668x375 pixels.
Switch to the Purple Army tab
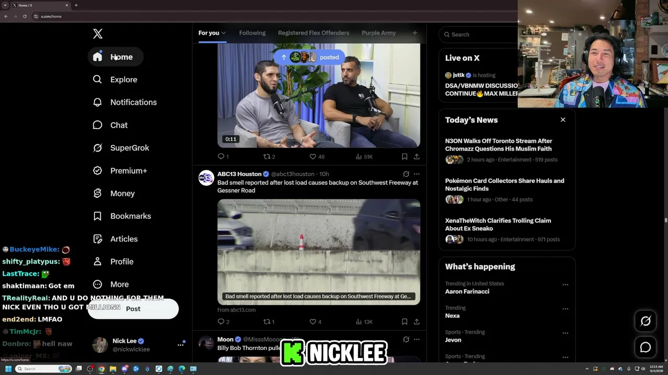(378, 33)
